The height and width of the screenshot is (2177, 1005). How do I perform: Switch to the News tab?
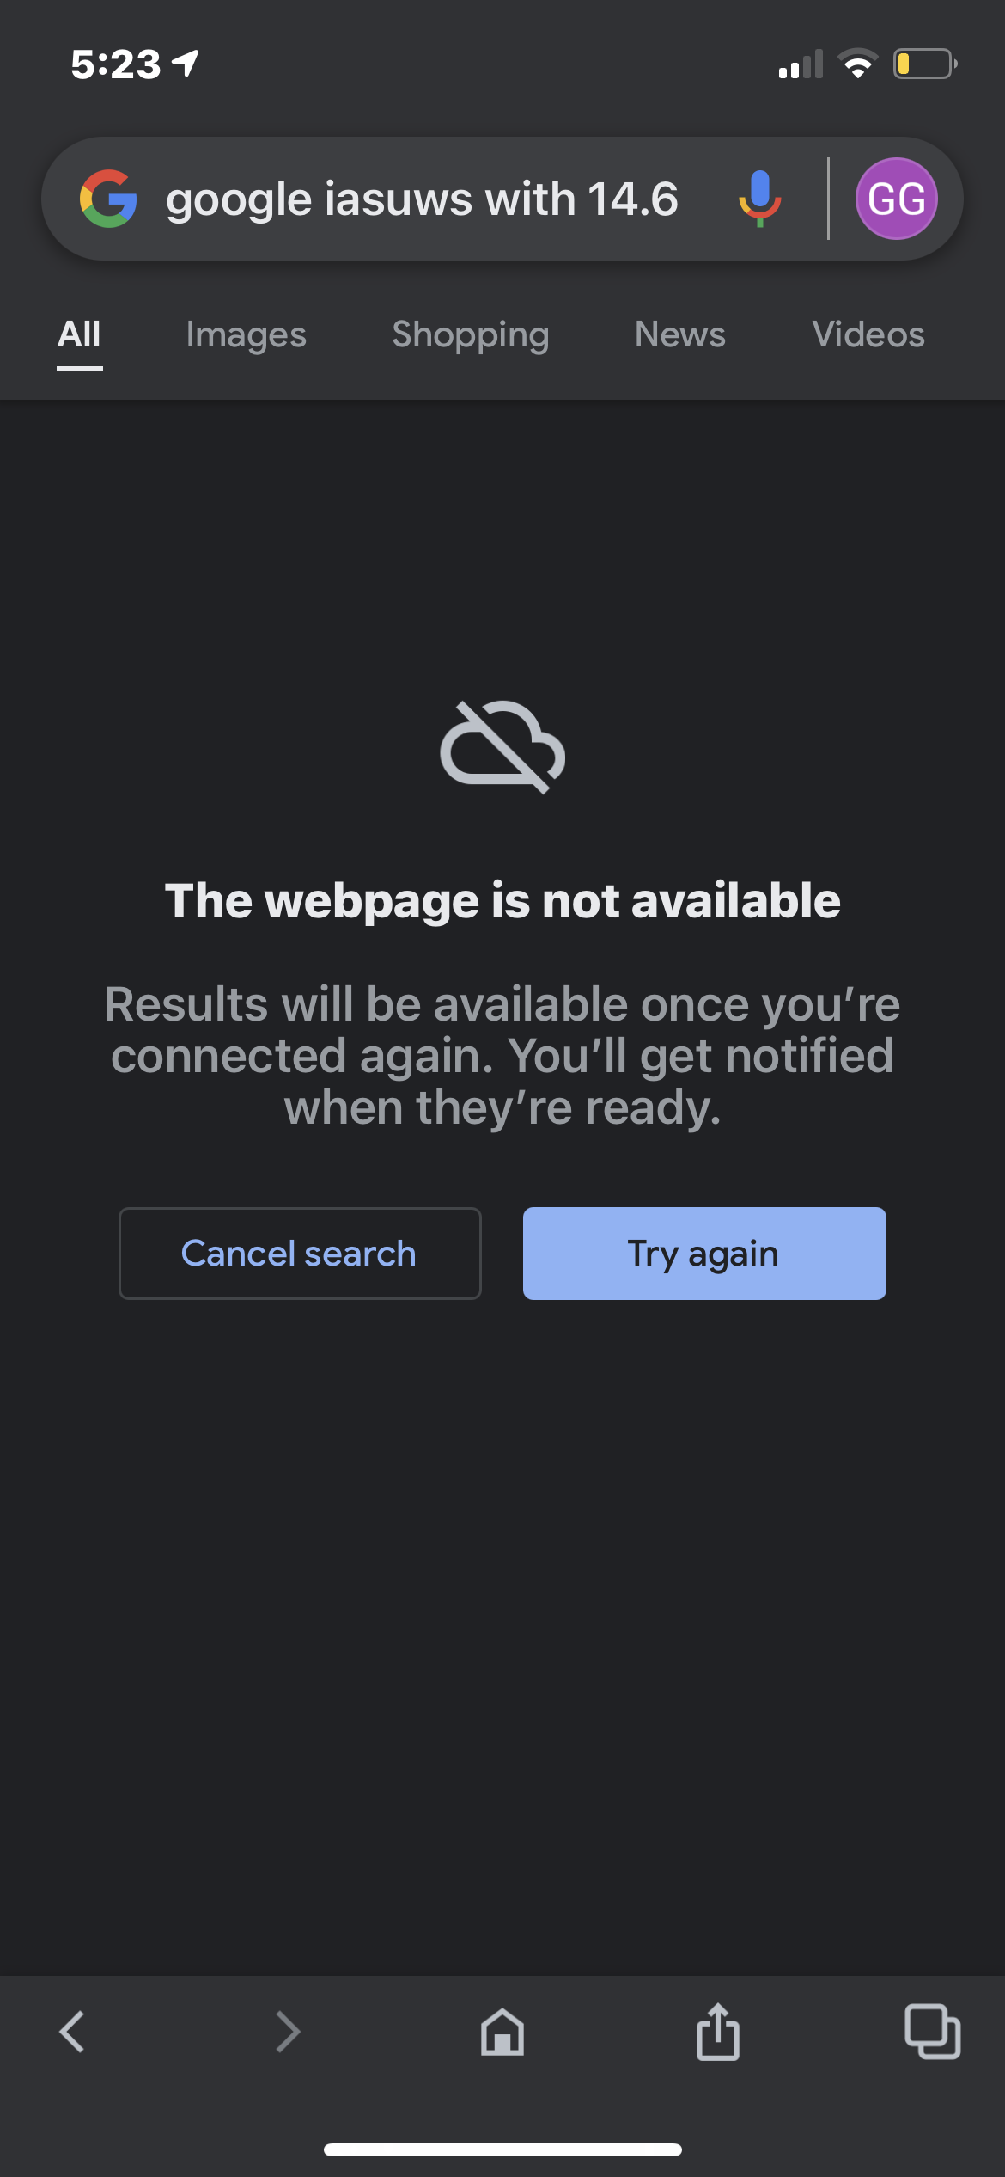click(x=680, y=334)
